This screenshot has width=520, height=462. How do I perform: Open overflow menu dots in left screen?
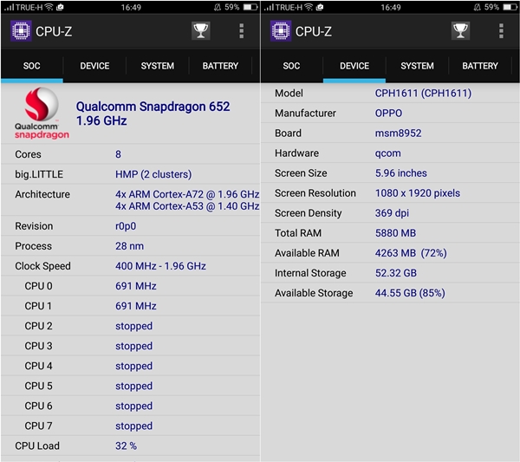pos(242,31)
